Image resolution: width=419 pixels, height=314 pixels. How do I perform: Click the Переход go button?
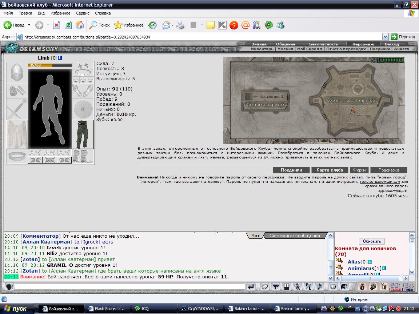point(403,37)
